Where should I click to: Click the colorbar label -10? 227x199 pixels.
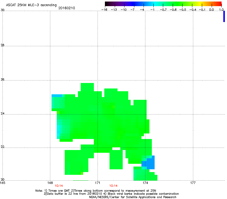coord(124,10)
